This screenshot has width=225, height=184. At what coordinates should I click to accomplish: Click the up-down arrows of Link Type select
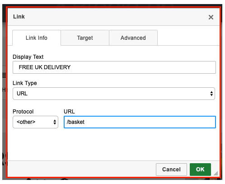point(211,94)
